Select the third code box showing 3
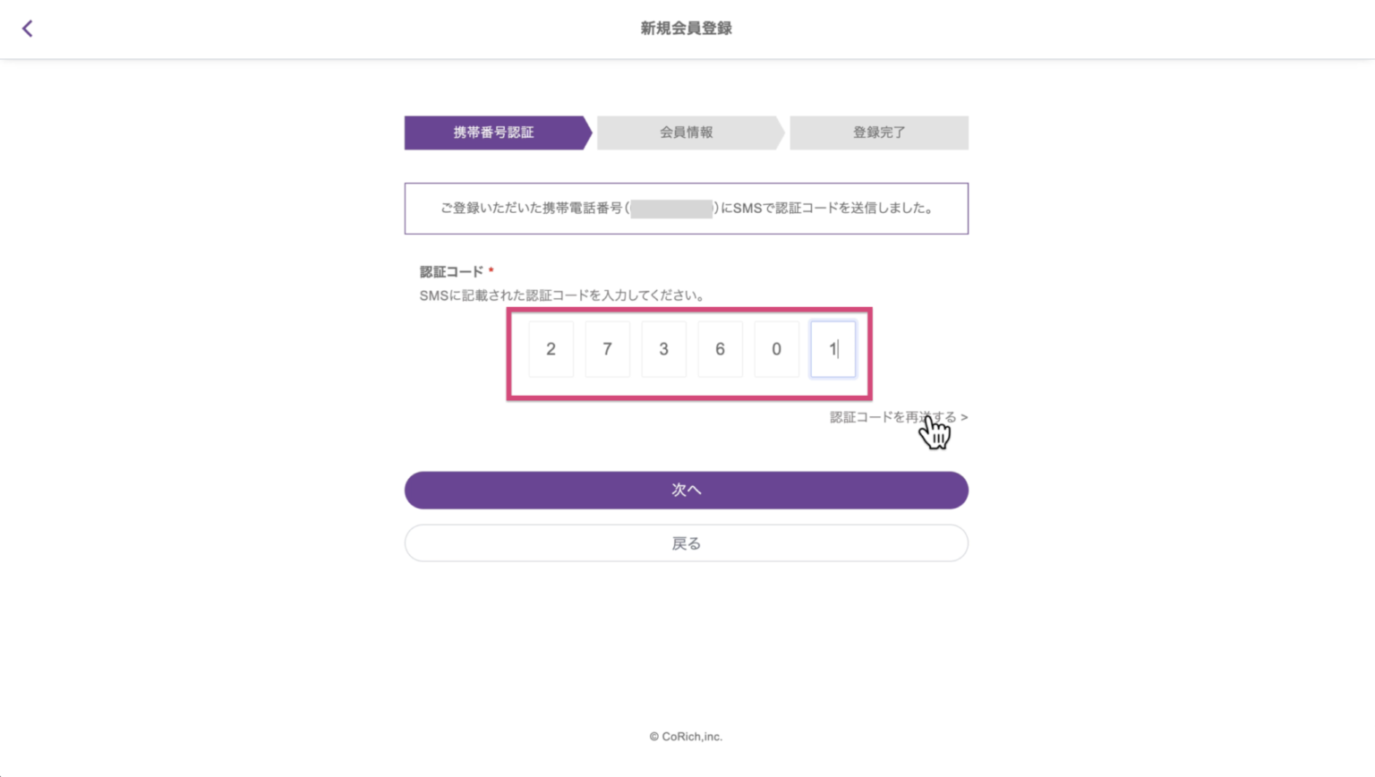Screen dimensions: 1375x777 pos(663,349)
